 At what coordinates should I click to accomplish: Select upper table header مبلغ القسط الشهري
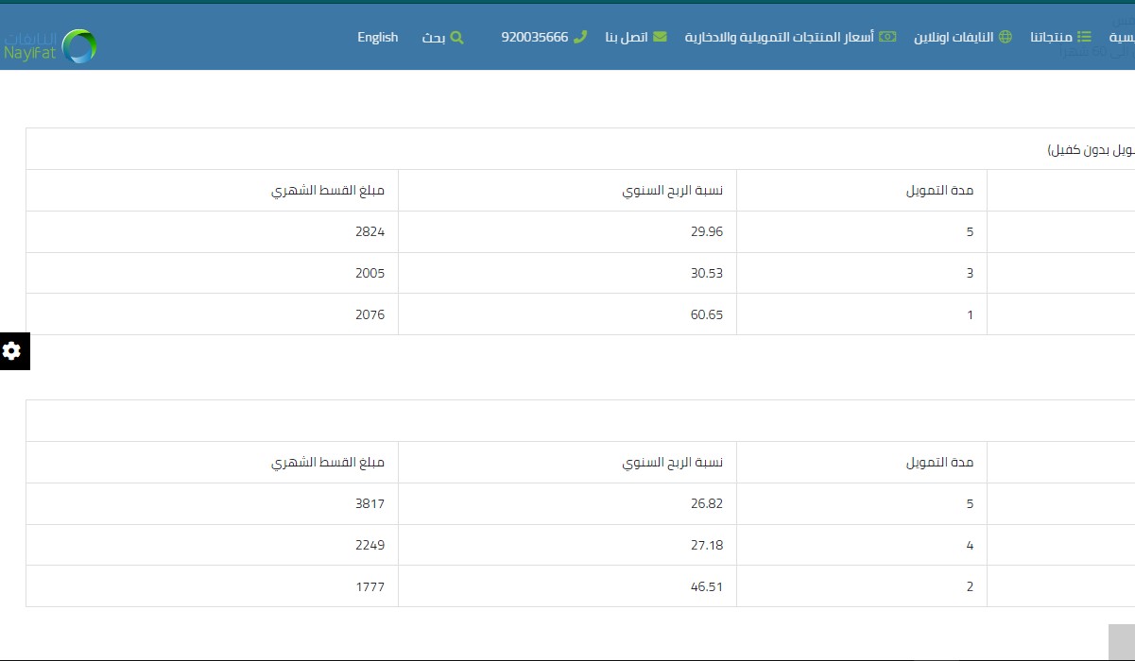pyautogui.click(x=328, y=191)
